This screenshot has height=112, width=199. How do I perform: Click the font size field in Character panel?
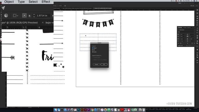coord(182,35)
